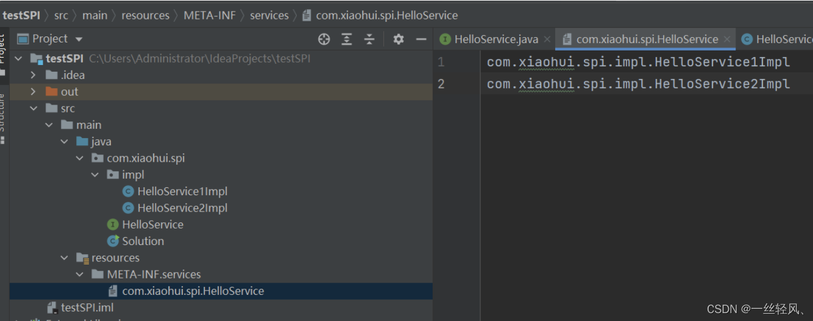Image resolution: width=813 pixels, height=321 pixels.
Task: Click the META-INF breadcrumb in the navigation bar
Action: [209, 15]
